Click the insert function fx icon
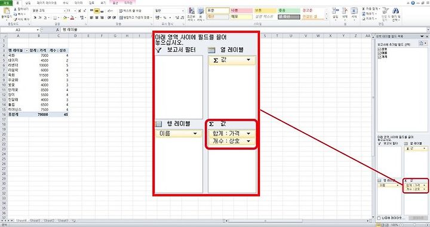Screen dimensions: 430x227 click(x=57, y=30)
